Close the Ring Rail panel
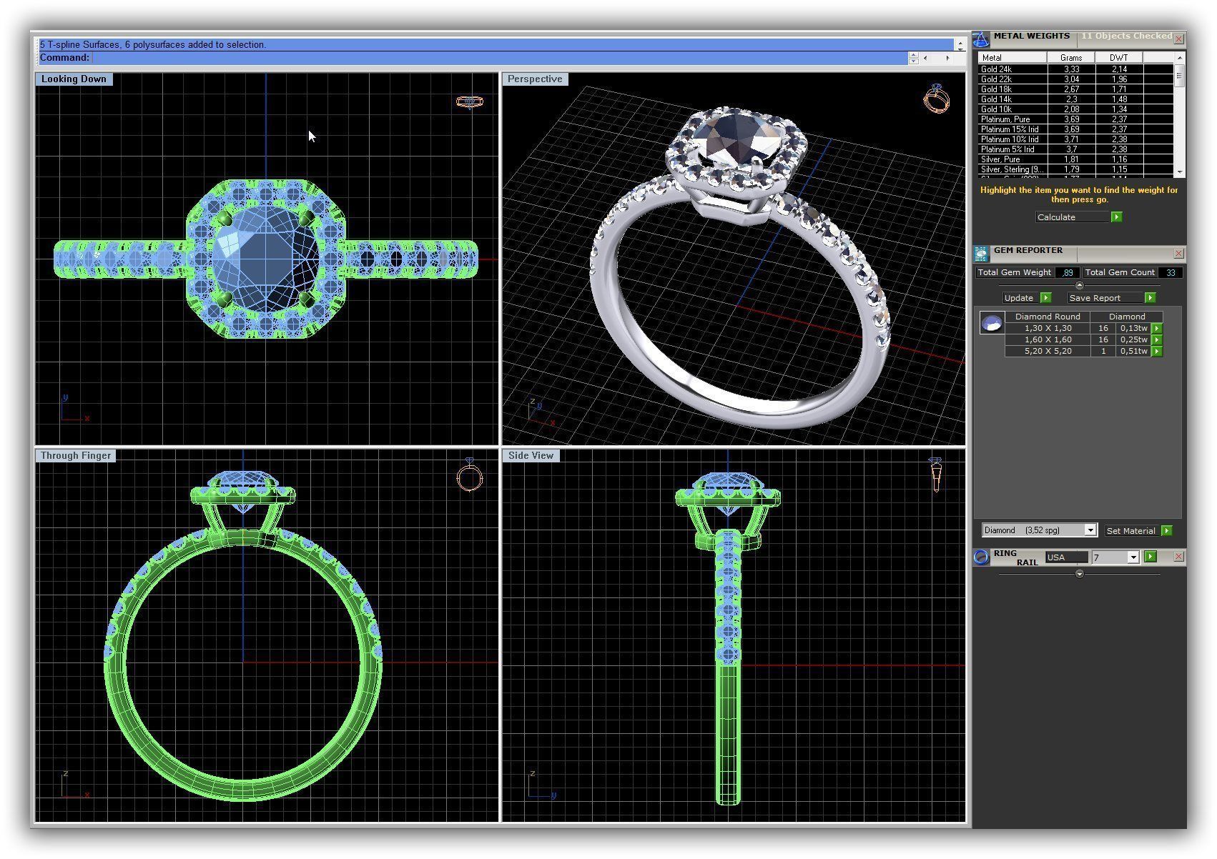The height and width of the screenshot is (859, 1217). click(1178, 557)
